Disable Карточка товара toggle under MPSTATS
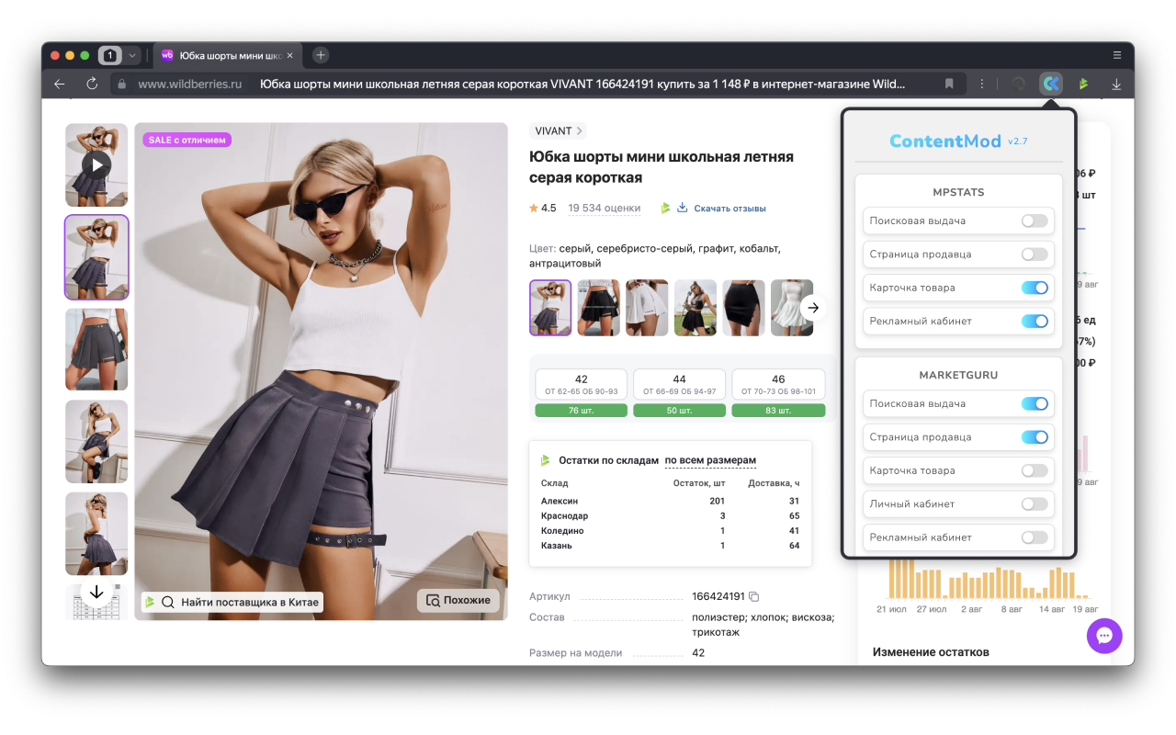This screenshot has width=1176, height=735. (x=1035, y=288)
